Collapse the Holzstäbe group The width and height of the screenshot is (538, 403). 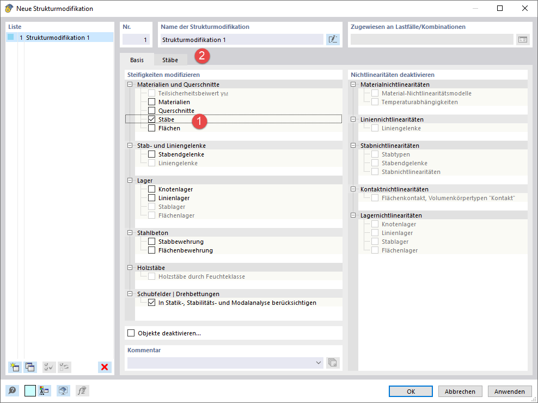pos(130,267)
